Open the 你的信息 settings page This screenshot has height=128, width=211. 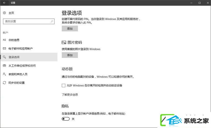[29, 40]
